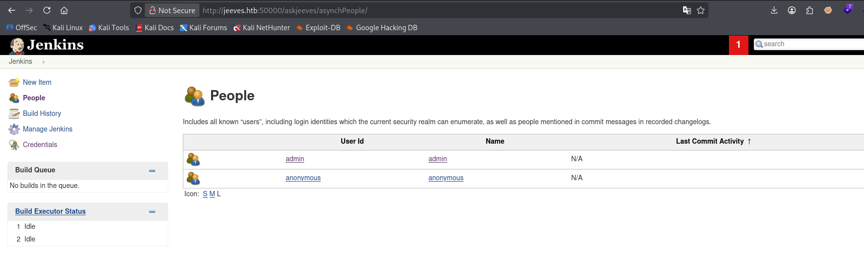Image resolution: width=864 pixels, height=279 pixels.
Task: Click the New Item box icon
Action: click(14, 82)
